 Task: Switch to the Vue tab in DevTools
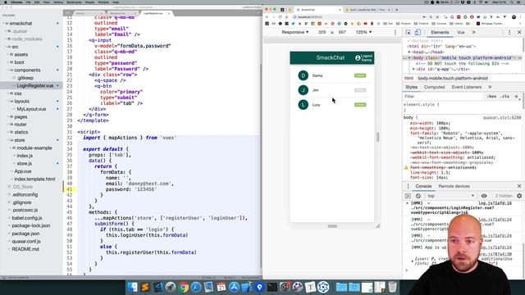[461, 32]
